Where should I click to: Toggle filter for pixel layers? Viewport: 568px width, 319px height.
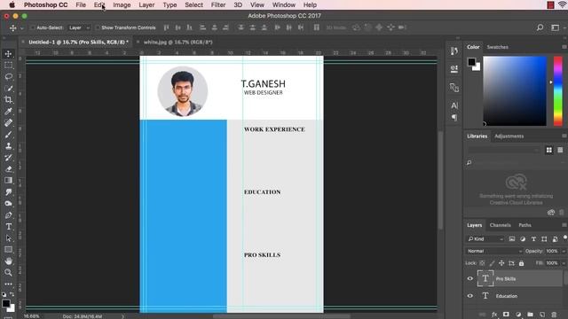point(512,238)
